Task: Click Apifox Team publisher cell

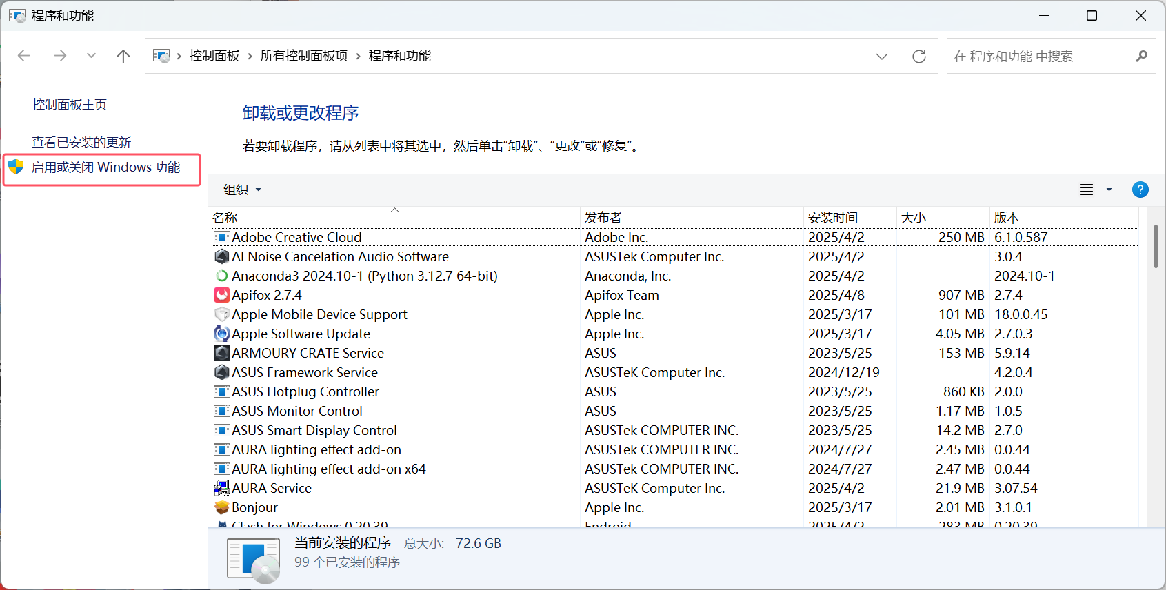Action: (622, 295)
